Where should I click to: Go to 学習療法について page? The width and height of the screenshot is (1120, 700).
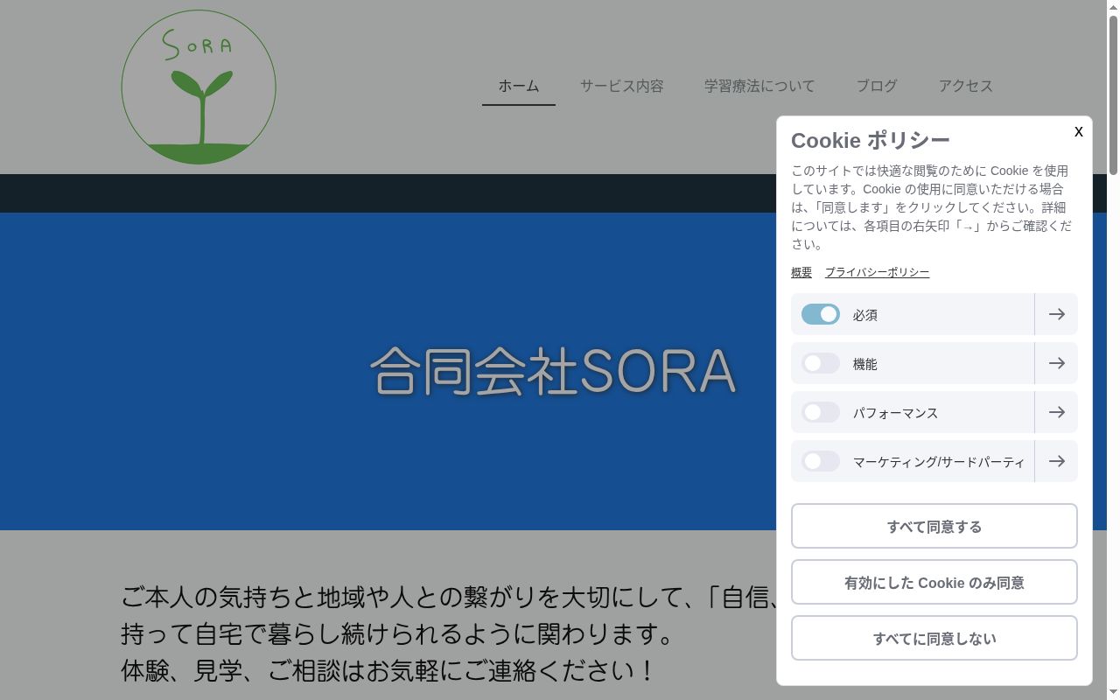759,86
